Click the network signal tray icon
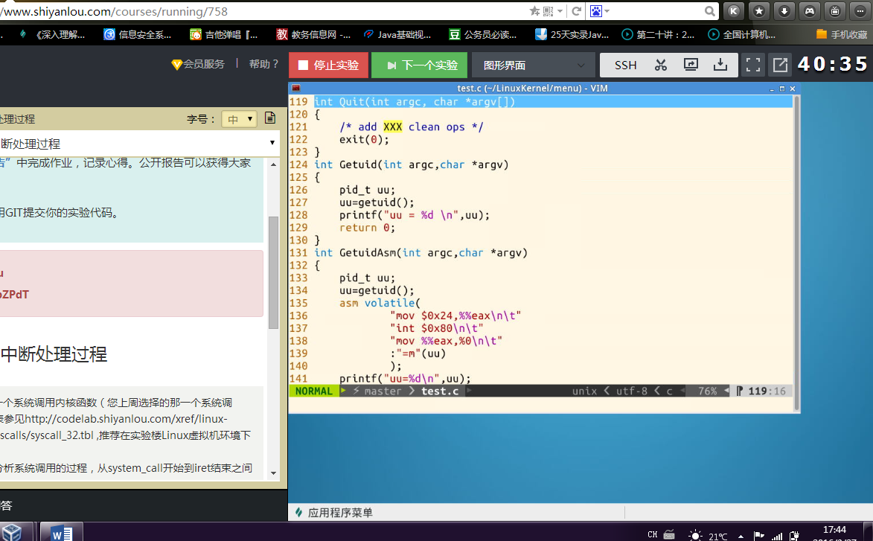 point(777,536)
